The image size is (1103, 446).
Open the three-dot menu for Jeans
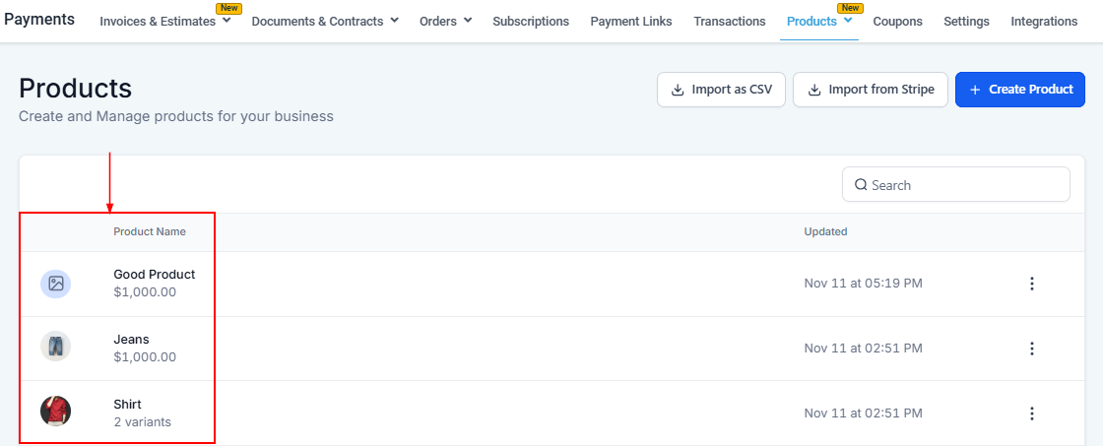click(1031, 349)
